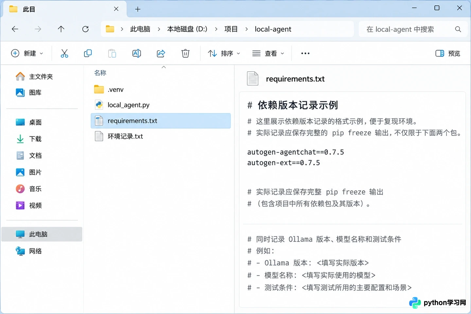Open the 排序 sort dropdown
Screen dimensions: 471x314
[224, 53]
